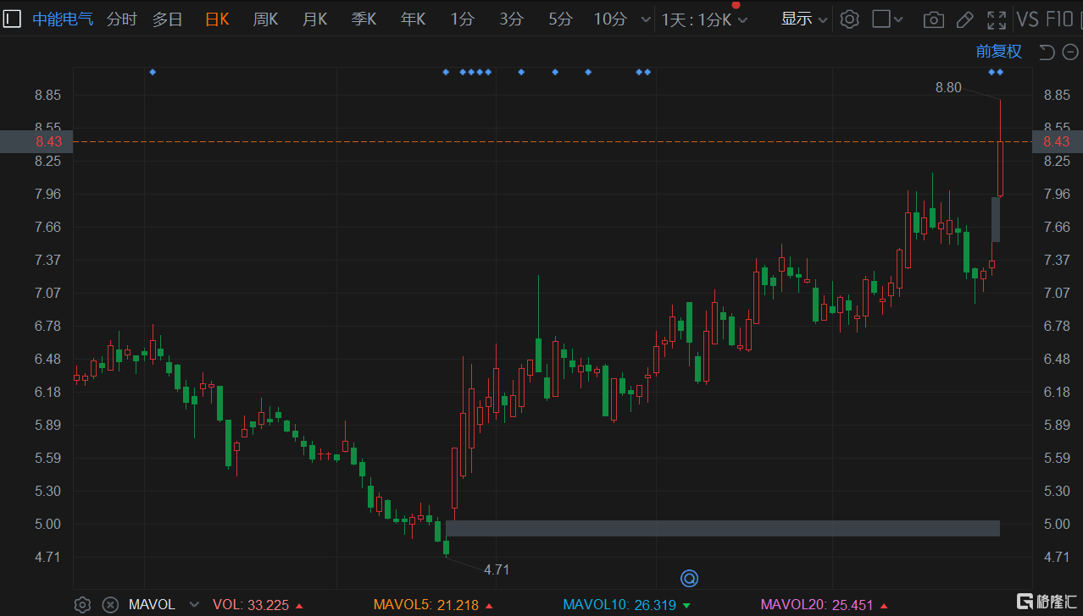Select the 月K tab

point(315,19)
